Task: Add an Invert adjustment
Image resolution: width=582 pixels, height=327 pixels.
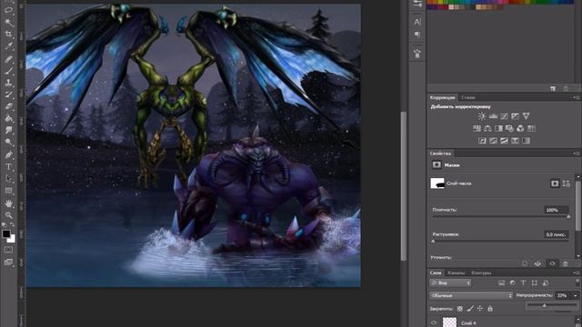Action: click(x=482, y=141)
